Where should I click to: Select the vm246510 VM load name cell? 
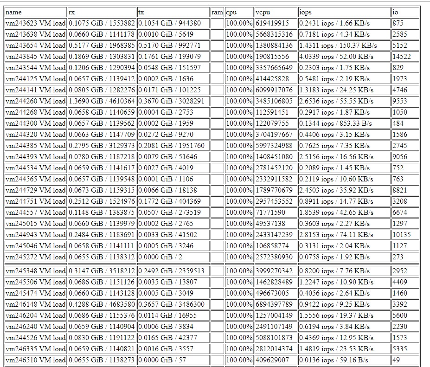(36, 360)
